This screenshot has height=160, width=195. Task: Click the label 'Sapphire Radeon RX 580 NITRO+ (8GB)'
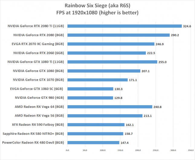pyautogui.click(x=33, y=134)
